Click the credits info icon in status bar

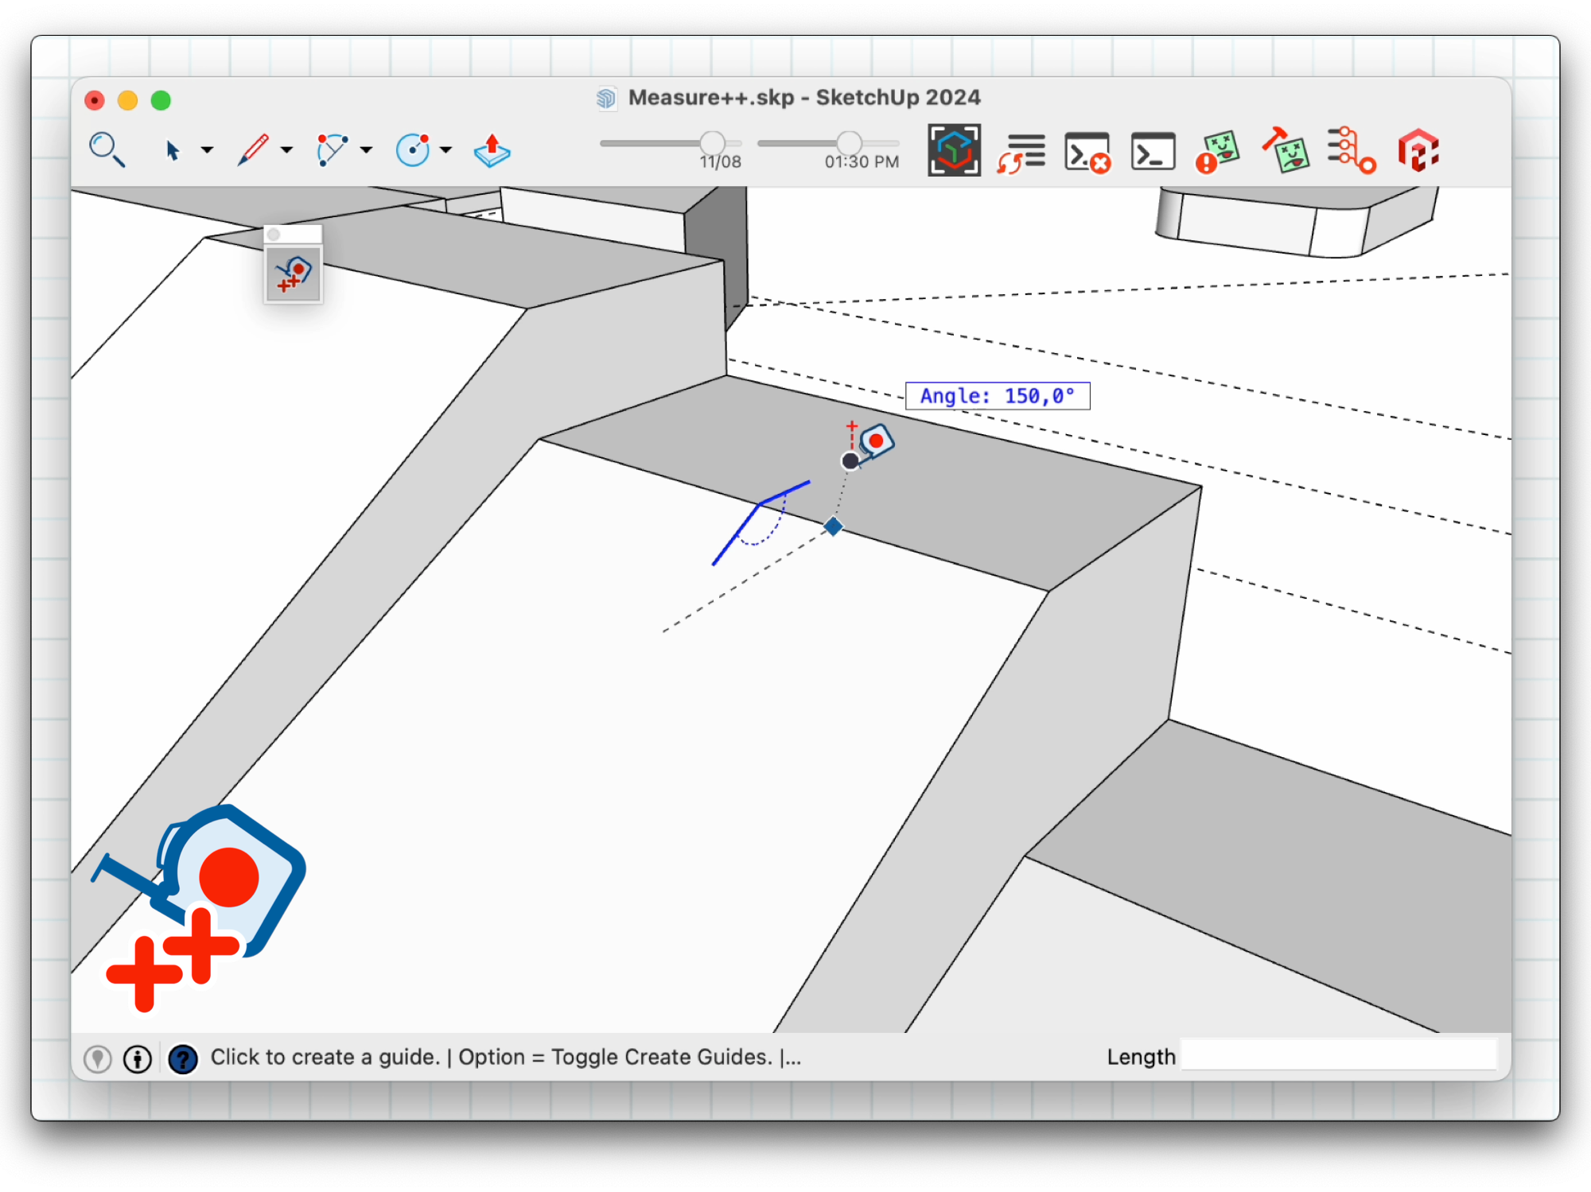138,1058
